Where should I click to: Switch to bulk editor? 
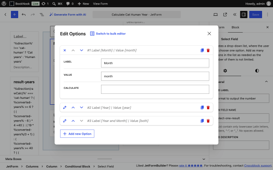(108, 34)
